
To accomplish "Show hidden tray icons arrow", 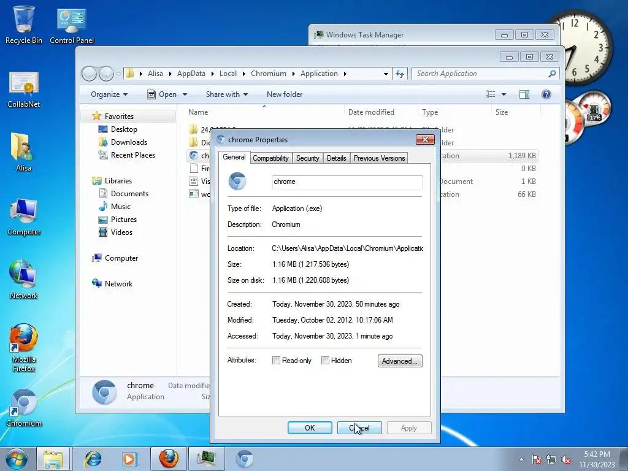I will [x=521, y=459].
